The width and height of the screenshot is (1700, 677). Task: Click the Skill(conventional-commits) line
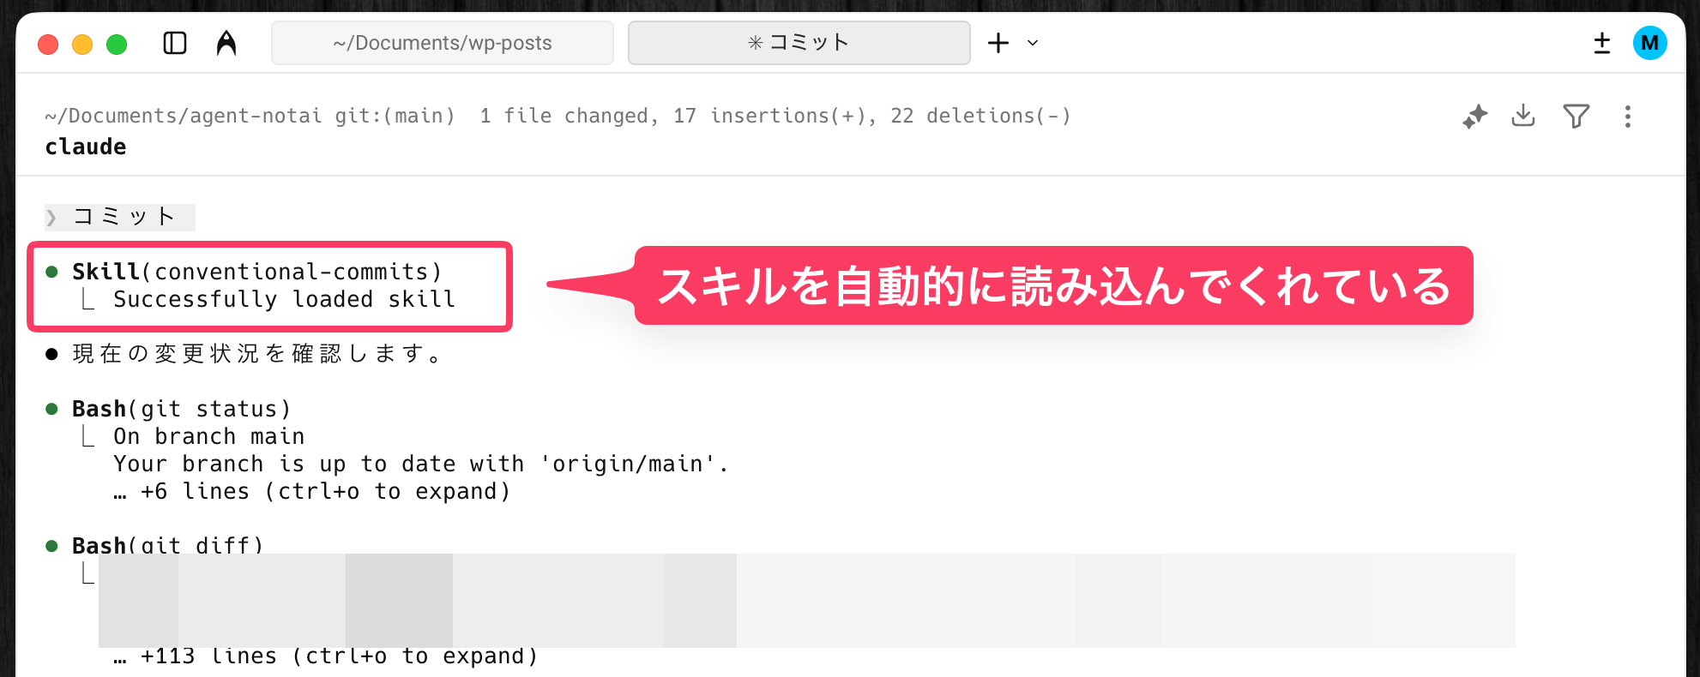click(256, 272)
